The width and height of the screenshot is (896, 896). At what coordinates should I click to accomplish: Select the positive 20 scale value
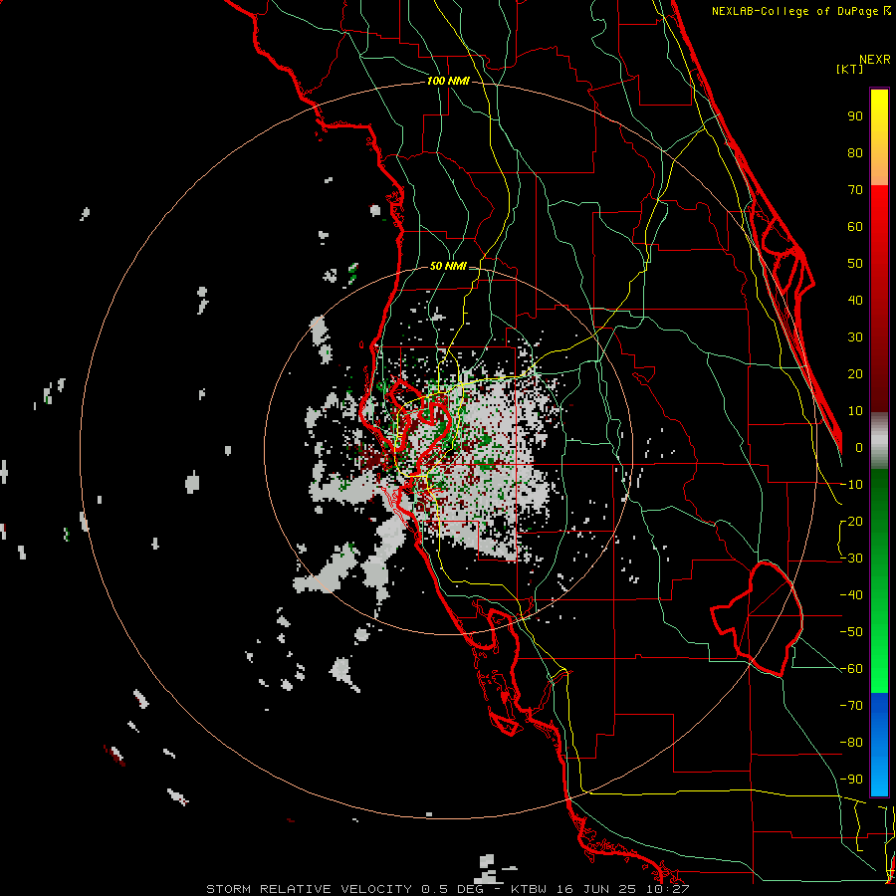tap(855, 374)
